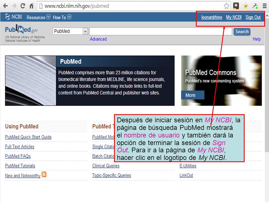The width and height of the screenshot is (269, 202).
Task: Click the yellow star extension icon
Action: (x=246, y=6)
